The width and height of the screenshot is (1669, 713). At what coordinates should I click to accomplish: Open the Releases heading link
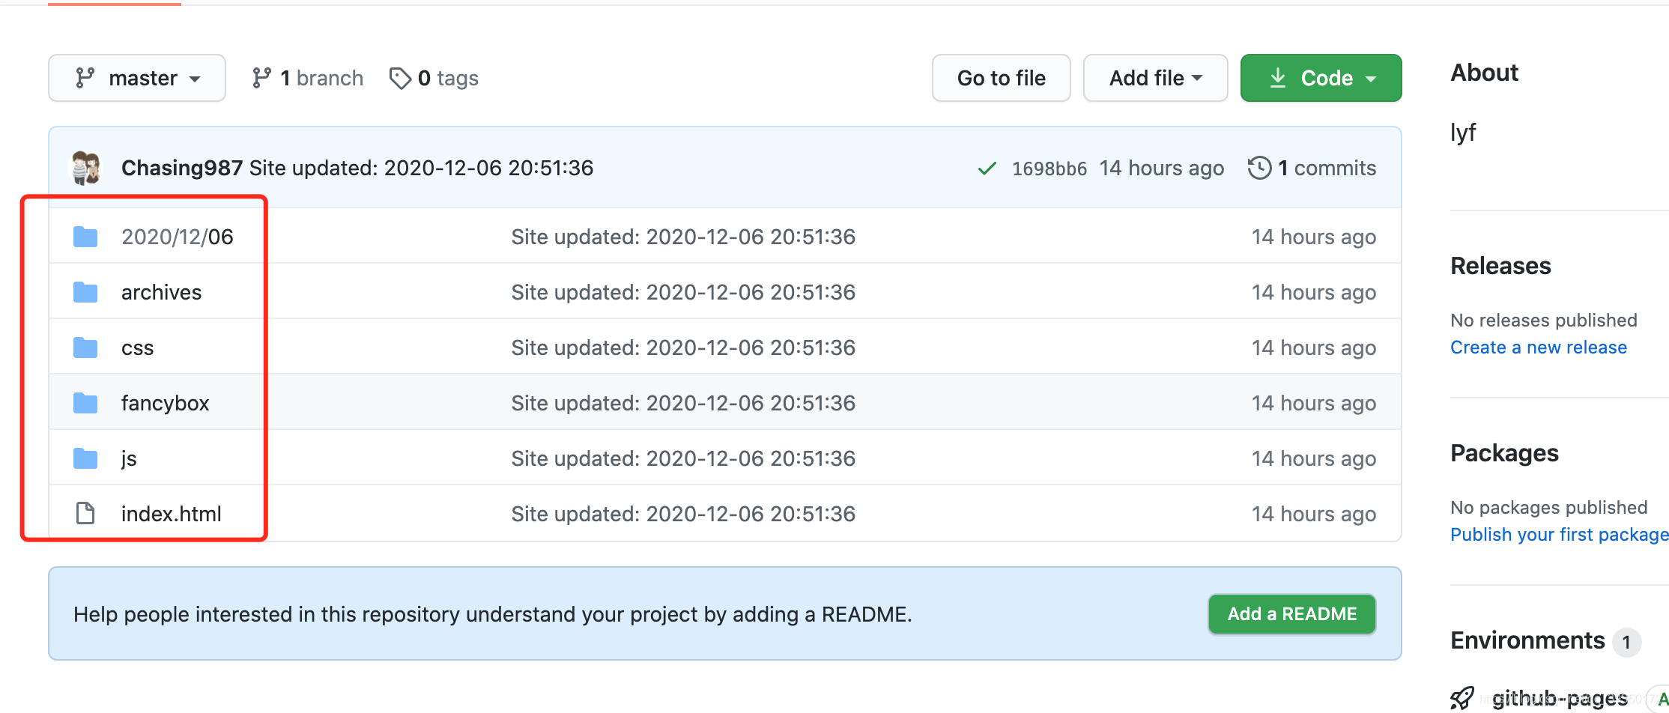1500,266
